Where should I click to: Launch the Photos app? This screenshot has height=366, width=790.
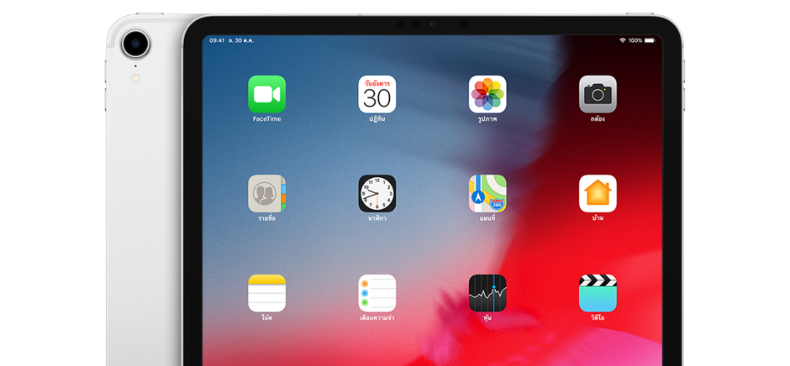487,94
